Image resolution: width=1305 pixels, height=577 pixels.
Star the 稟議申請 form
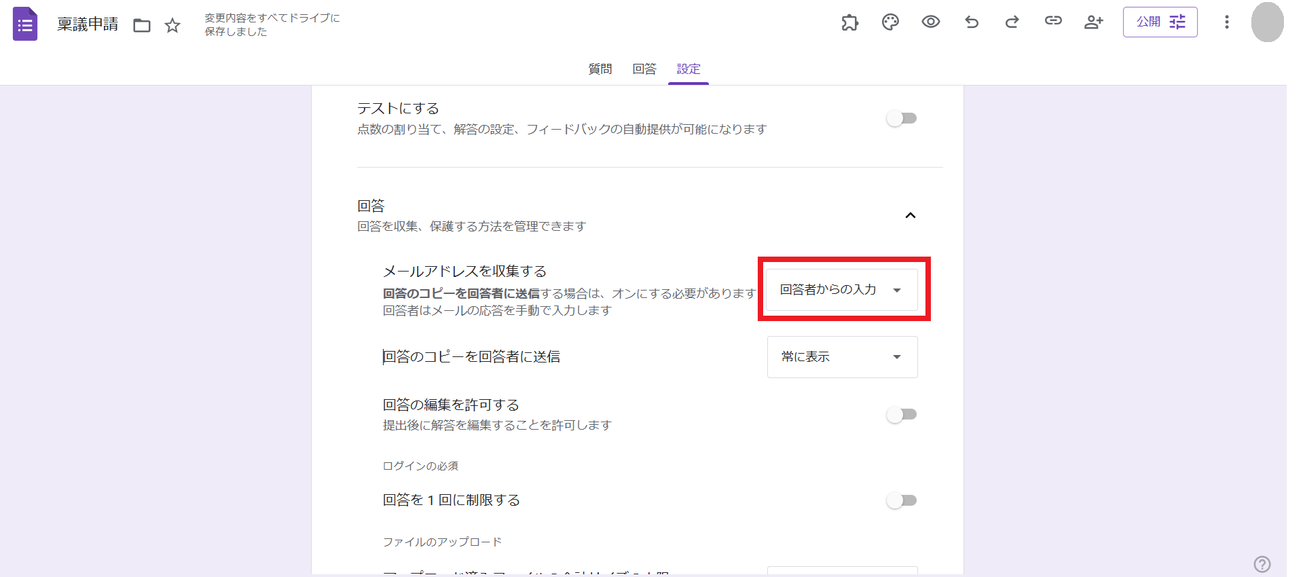pos(172,26)
